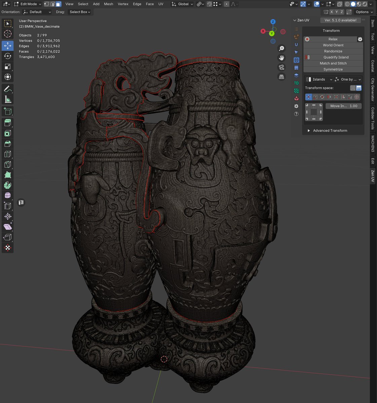Click the zoom magnifier viewport gizmo

[281, 49]
